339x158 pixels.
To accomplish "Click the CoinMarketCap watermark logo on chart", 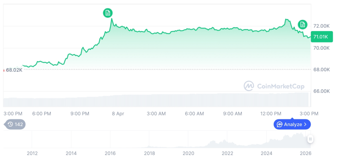I will (x=248, y=86).
